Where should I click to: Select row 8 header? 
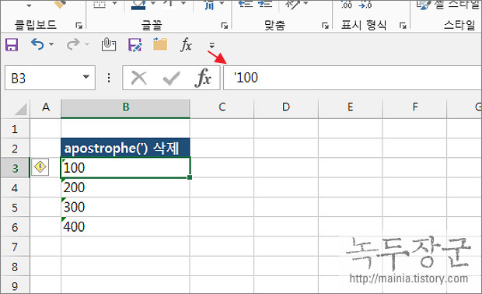15,267
